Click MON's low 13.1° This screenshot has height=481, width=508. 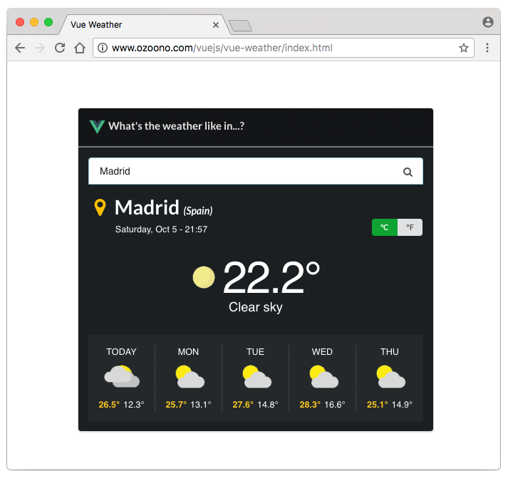click(201, 405)
